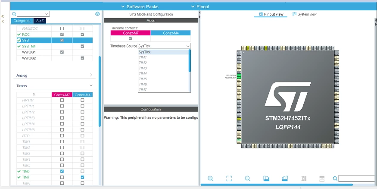Click the split horizontal layout icon

pyautogui.click(x=322, y=178)
